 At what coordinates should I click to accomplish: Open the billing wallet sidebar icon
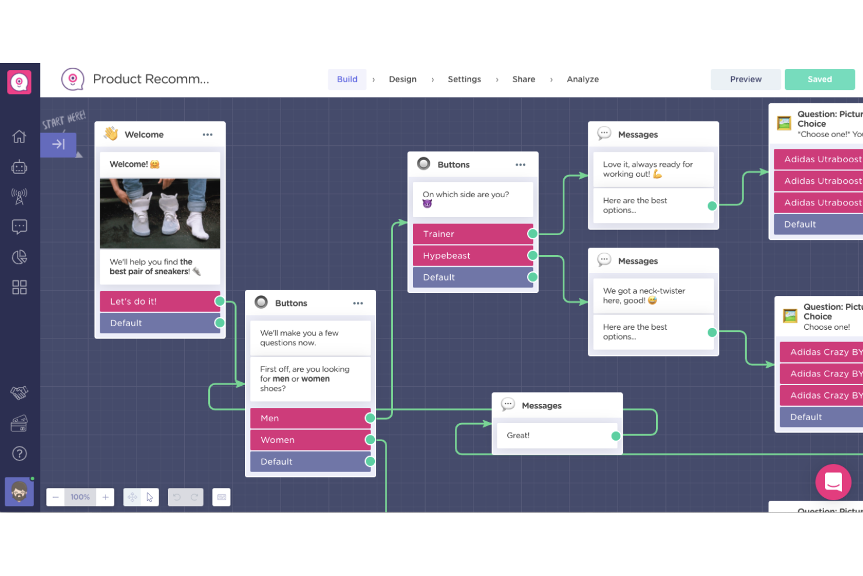(x=19, y=423)
